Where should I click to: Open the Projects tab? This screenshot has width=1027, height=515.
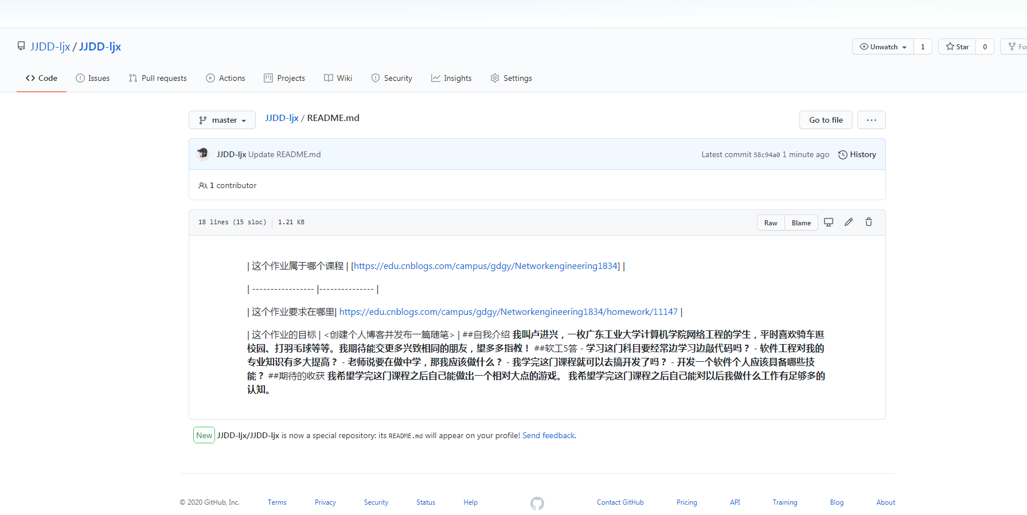[284, 78]
